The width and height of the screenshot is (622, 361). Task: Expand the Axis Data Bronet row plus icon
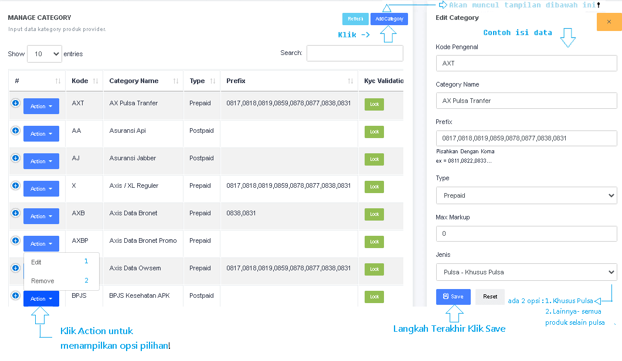pyautogui.click(x=15, y=213)
